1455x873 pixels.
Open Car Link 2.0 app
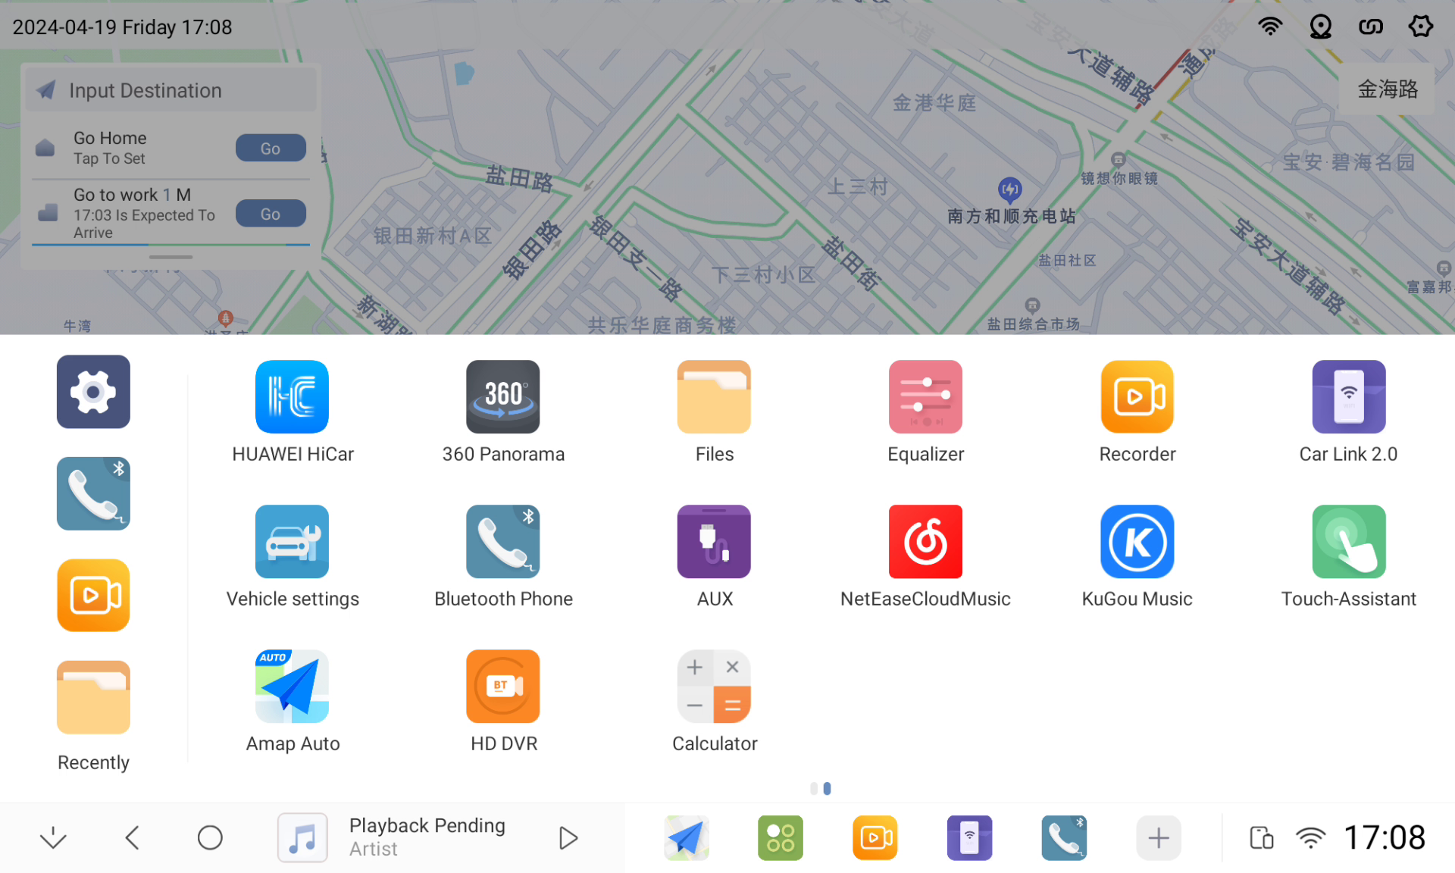pos(1347,397)
